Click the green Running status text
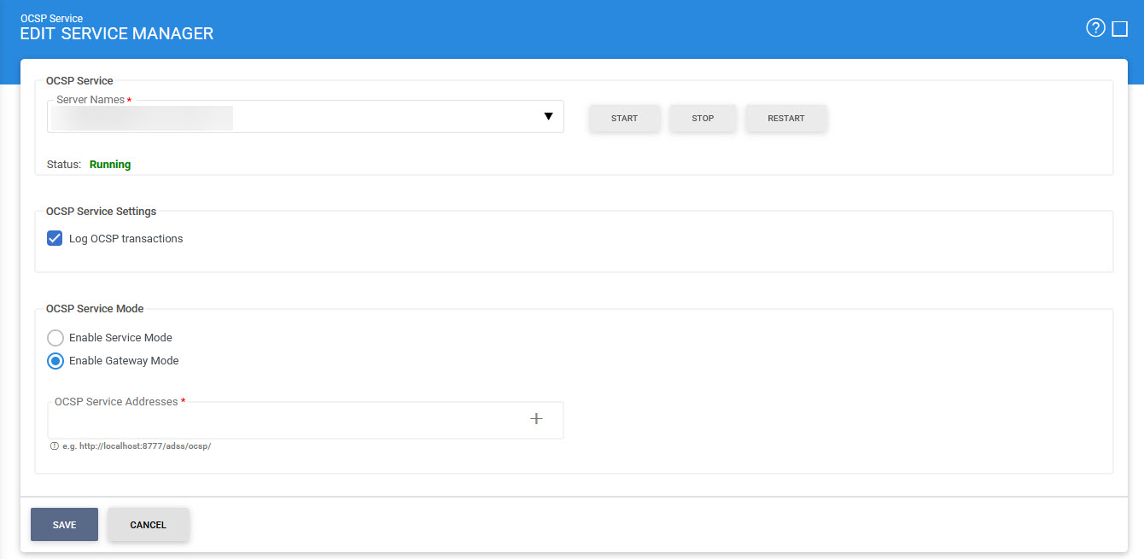This screenshot has width=1144, height=559. (110, 165)
